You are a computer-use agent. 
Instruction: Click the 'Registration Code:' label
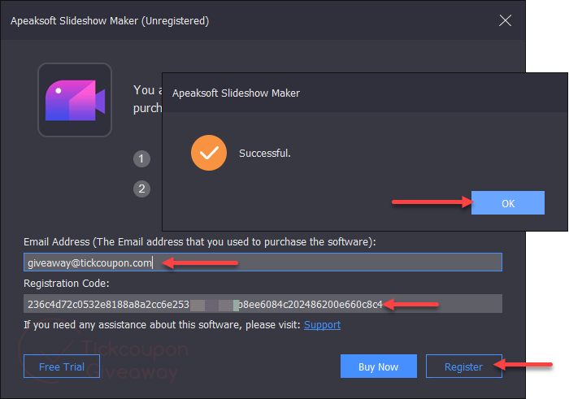coord(67,284)
